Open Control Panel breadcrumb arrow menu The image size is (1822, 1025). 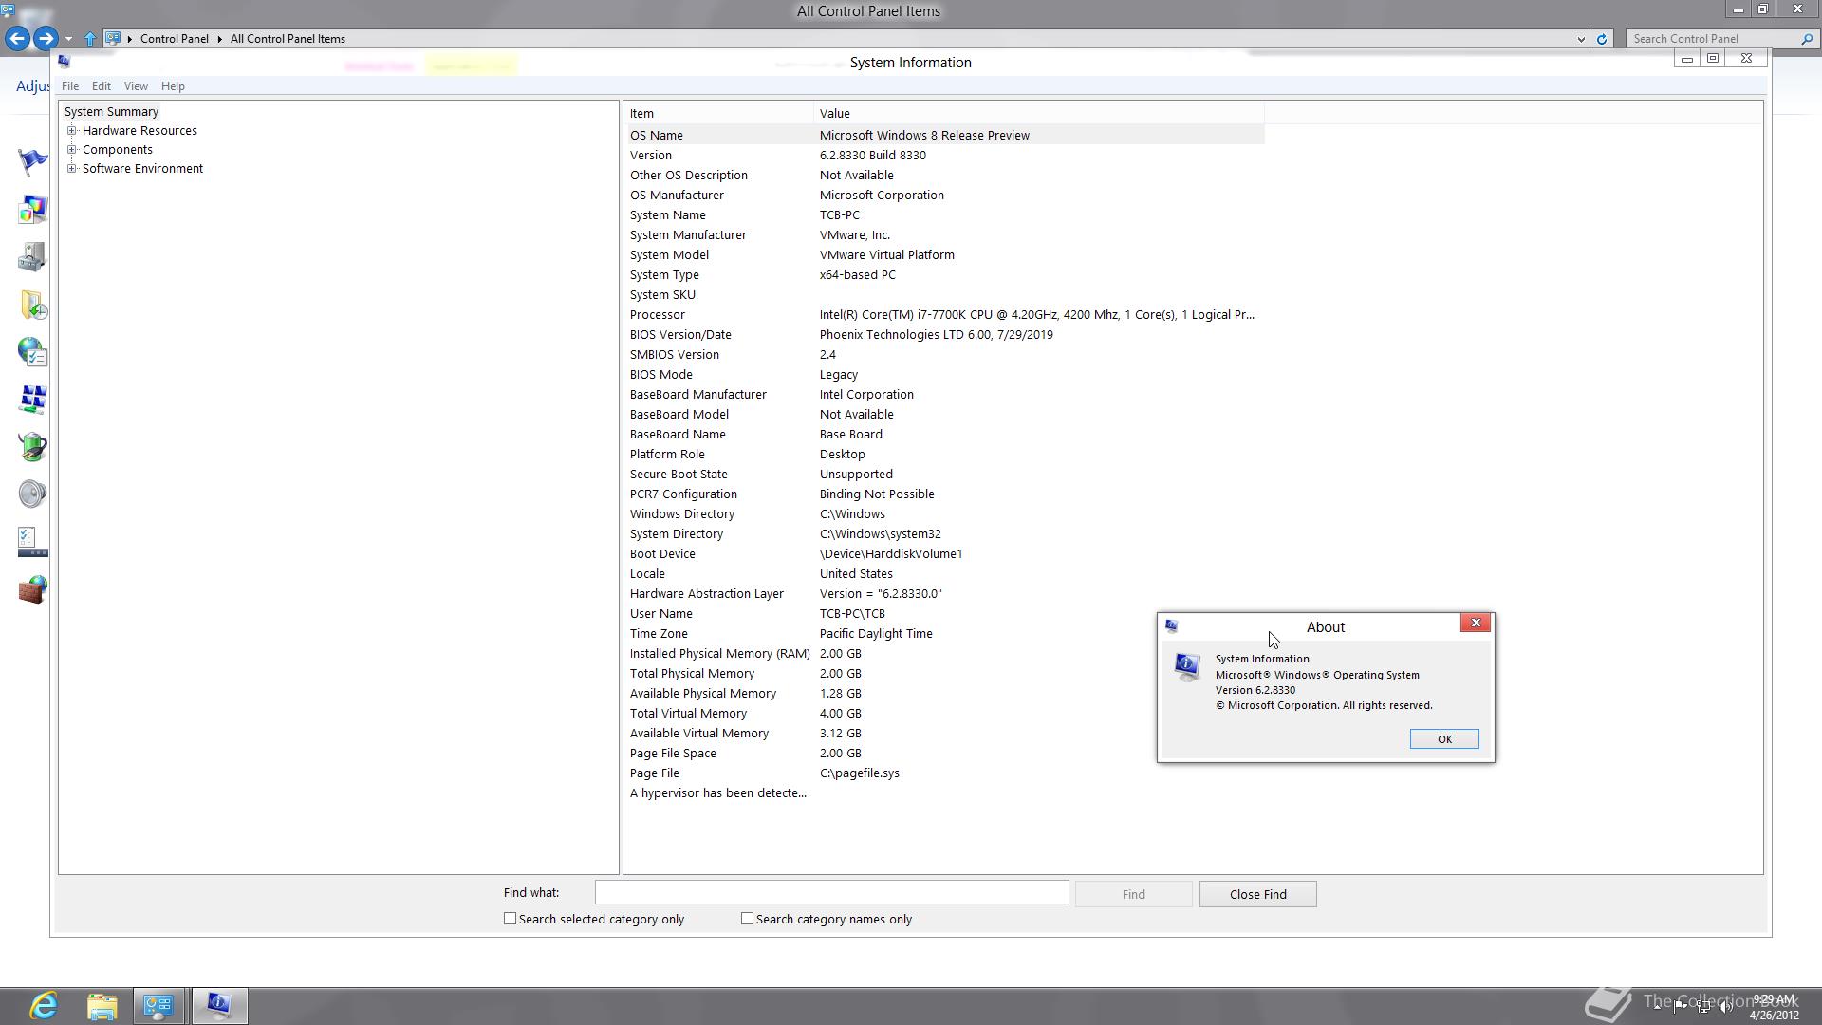219,39
